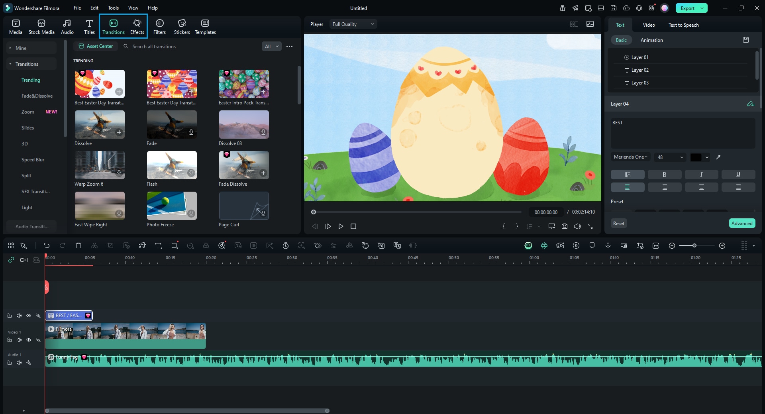
Task: Hide the title track with eye icon
Action: [x=29, y=316]
